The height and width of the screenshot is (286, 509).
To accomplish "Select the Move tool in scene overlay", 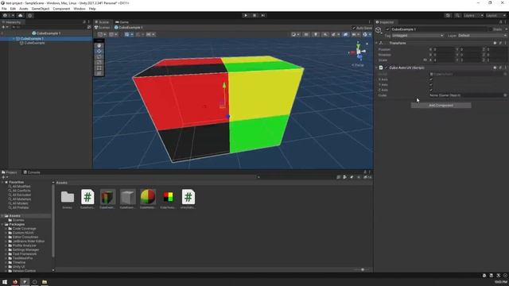I will click(x=99, y=51).
